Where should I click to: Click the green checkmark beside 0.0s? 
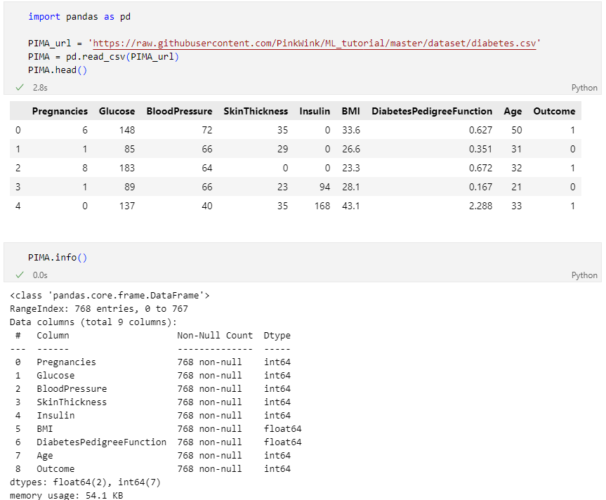[20, 275]
